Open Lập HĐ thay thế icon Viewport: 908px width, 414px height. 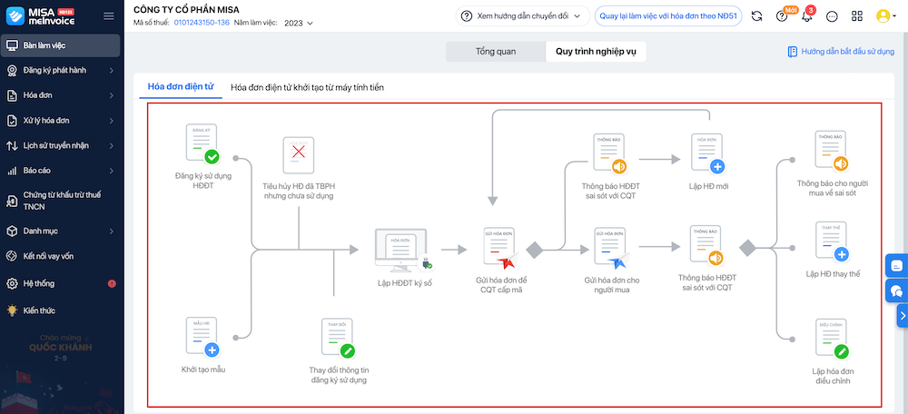point(832,241)
